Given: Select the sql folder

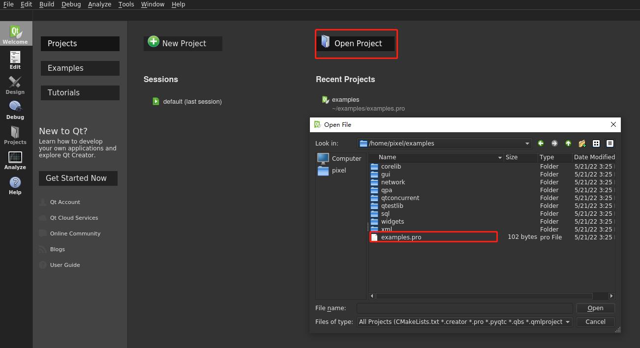Looking at the screenshot, I should point(385,213).
